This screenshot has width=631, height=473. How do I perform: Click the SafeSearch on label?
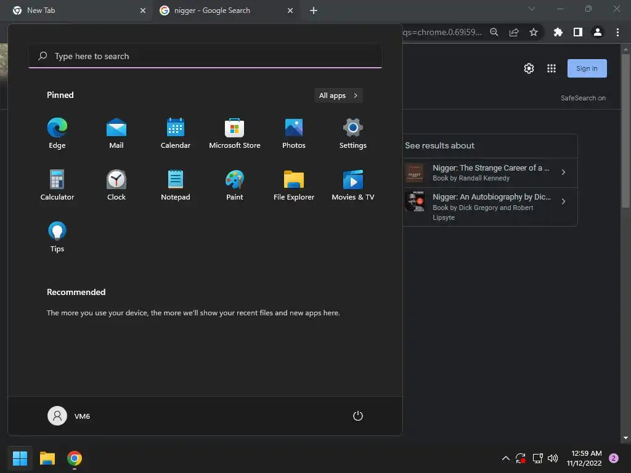point(583,98)
